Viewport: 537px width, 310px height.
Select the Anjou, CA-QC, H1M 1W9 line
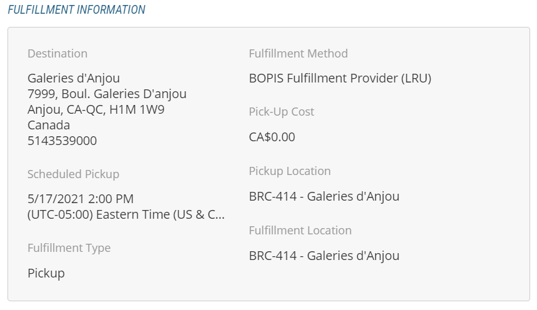96,109
